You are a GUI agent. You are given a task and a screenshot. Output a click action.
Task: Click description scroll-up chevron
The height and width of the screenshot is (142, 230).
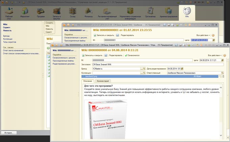221,88
